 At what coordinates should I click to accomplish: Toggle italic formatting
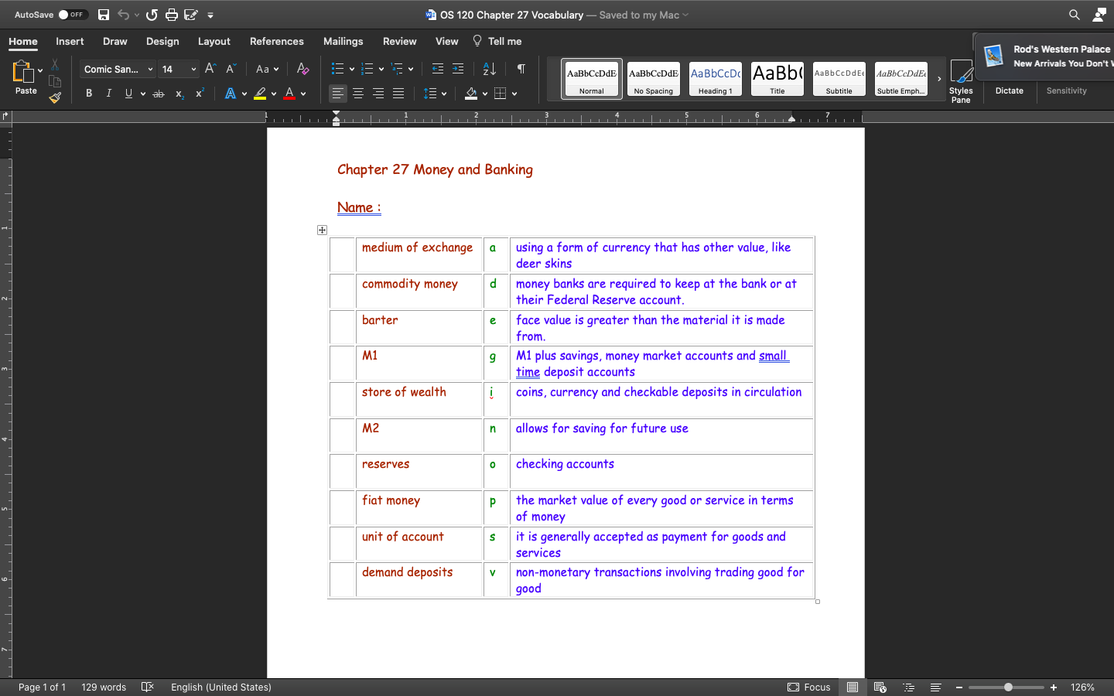click(109, 94)
